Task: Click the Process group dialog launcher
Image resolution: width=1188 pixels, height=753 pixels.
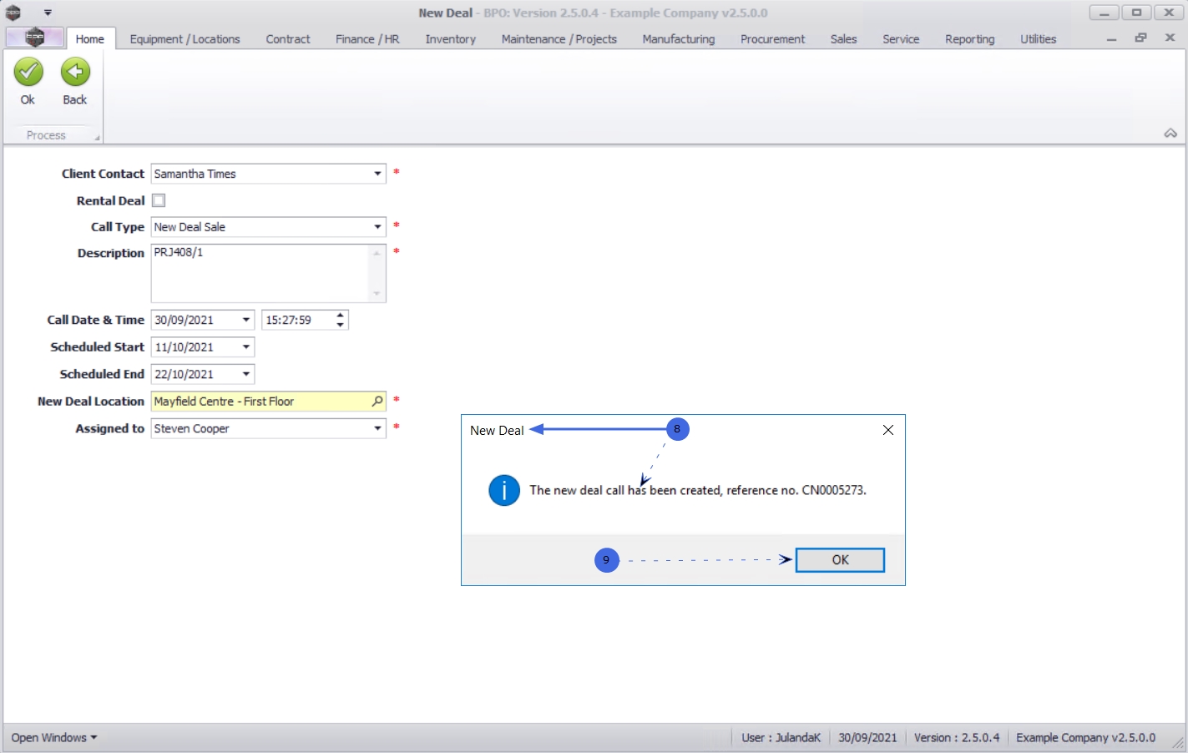Action: pyautogui.click(x=97, y=138)
